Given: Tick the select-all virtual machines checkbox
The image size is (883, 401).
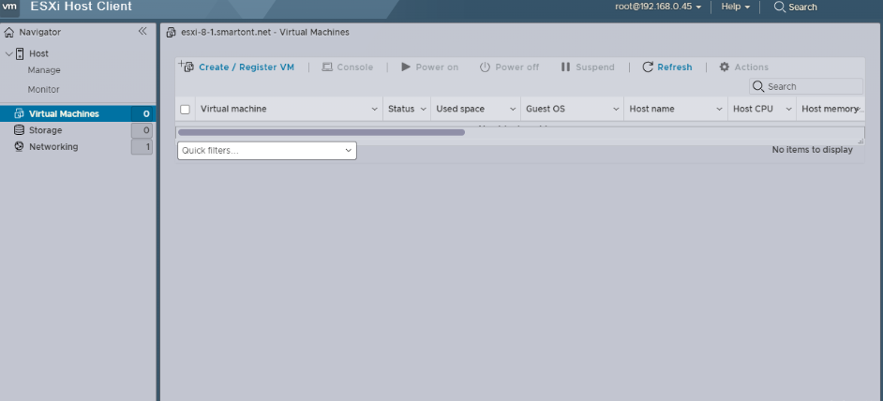Looking at the screenshot, I should (185, 110).
